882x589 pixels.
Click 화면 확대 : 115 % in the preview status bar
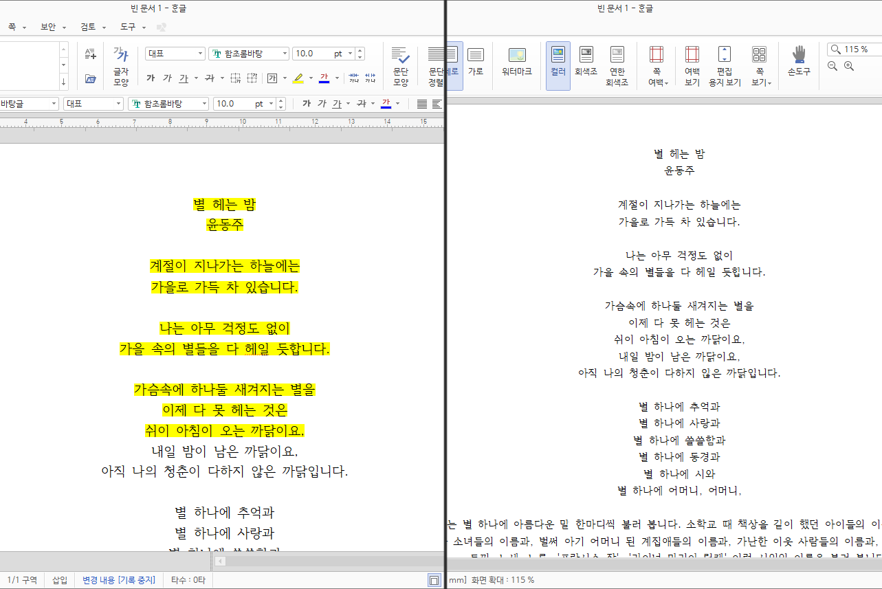pyautogui.click(x=503, y=581)
